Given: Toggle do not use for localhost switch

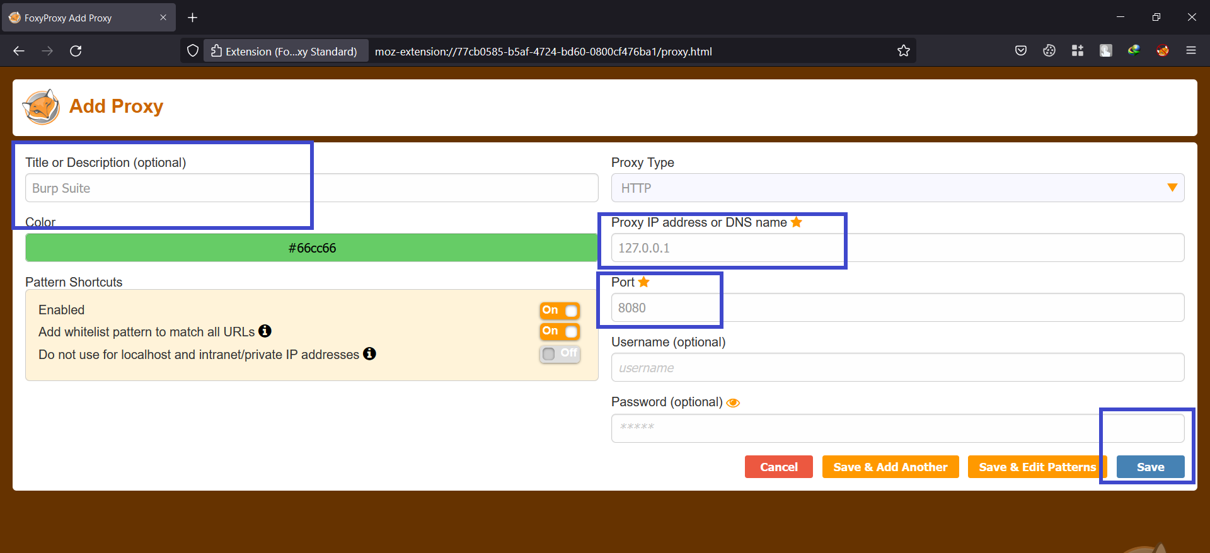Looking at the screenshot, I should coord(560,354).
